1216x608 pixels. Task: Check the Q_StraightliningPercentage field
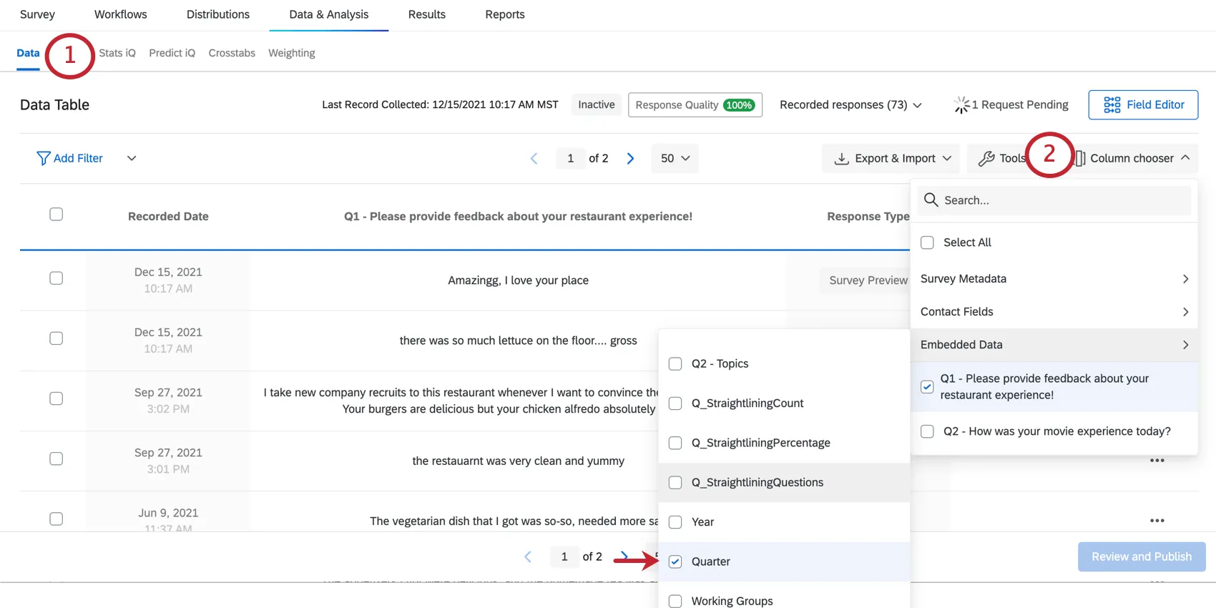[x=675, y=443]
